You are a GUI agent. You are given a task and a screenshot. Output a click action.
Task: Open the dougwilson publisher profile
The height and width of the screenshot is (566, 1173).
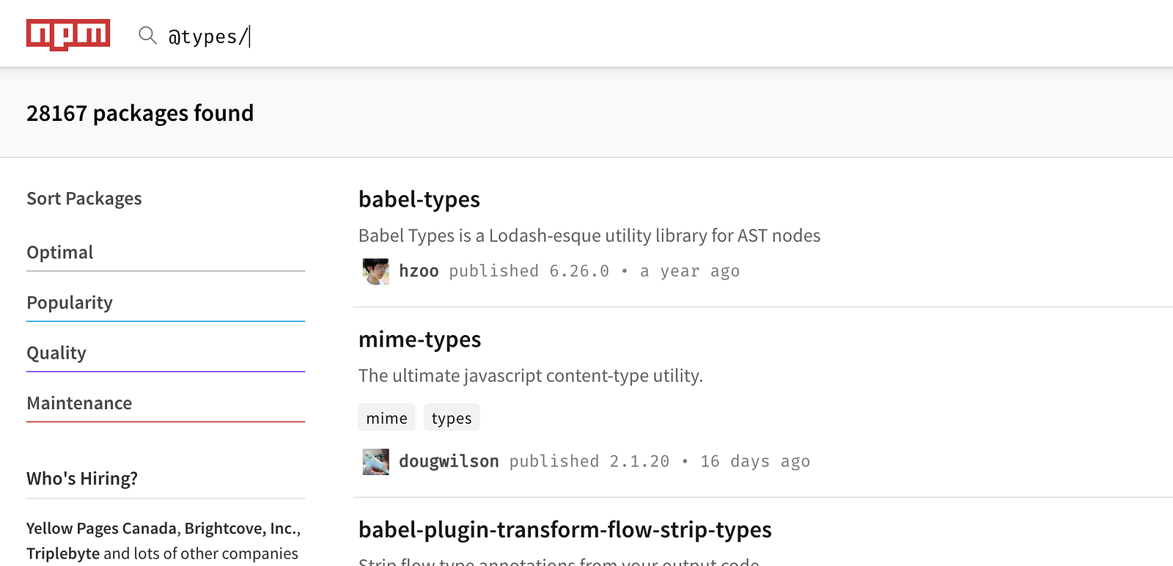pos(449,461)
